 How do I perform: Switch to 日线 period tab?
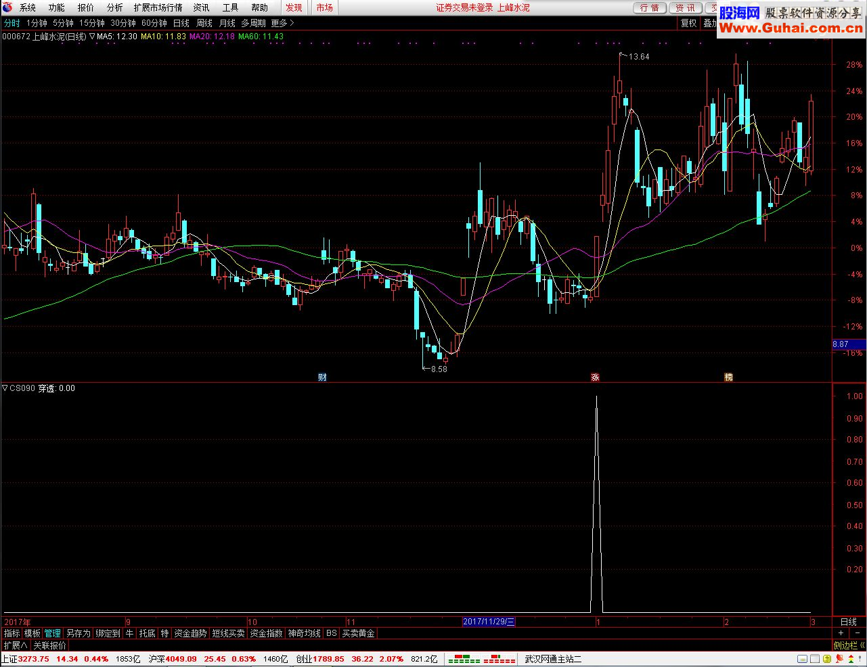click(181, 23)
